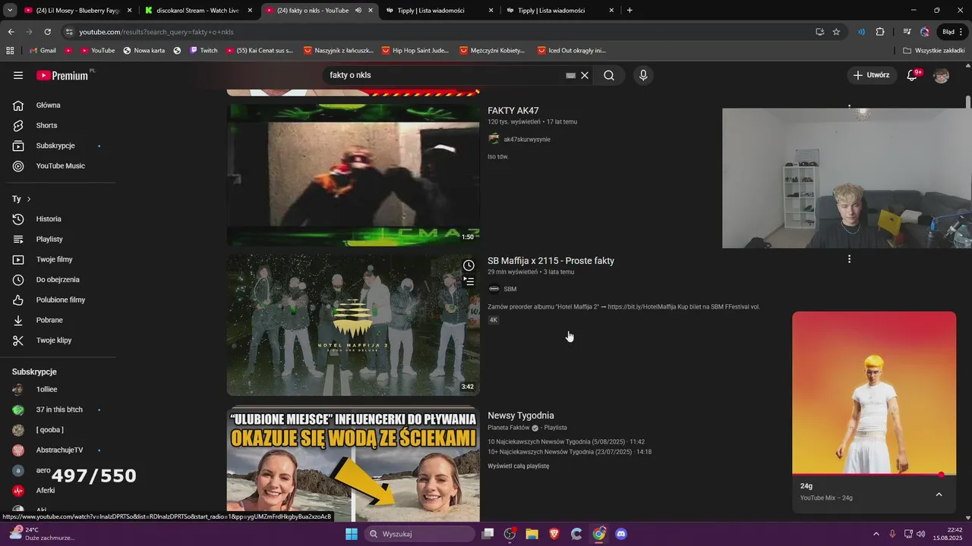Click the FAKTY AK47 video title

[513, 111]
